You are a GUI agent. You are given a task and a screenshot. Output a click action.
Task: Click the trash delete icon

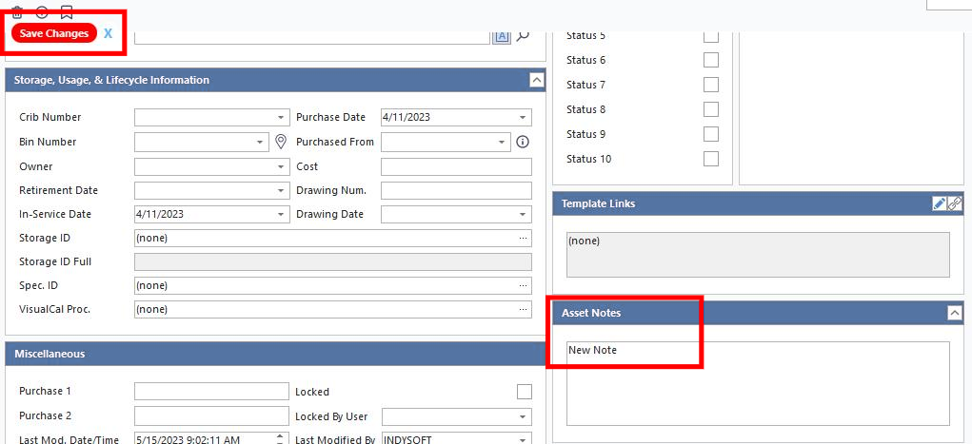pos(17,11)
